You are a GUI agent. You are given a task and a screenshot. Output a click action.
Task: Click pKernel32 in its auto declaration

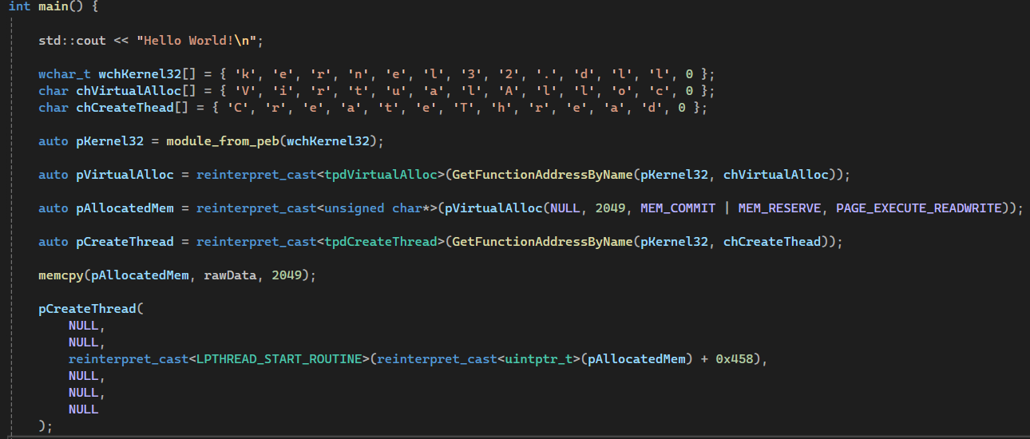[x=109, y=141]
